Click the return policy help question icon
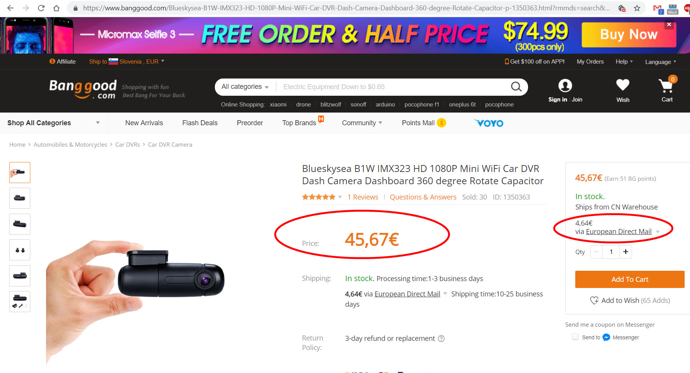 tap(441, 339)
